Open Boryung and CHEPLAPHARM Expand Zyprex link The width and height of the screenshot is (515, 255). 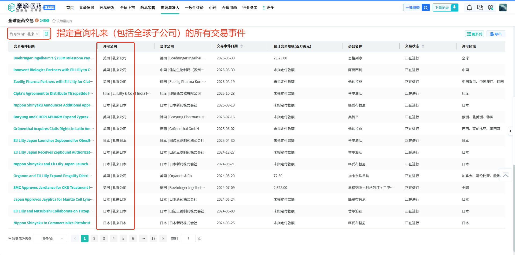[x=53, y=117]
